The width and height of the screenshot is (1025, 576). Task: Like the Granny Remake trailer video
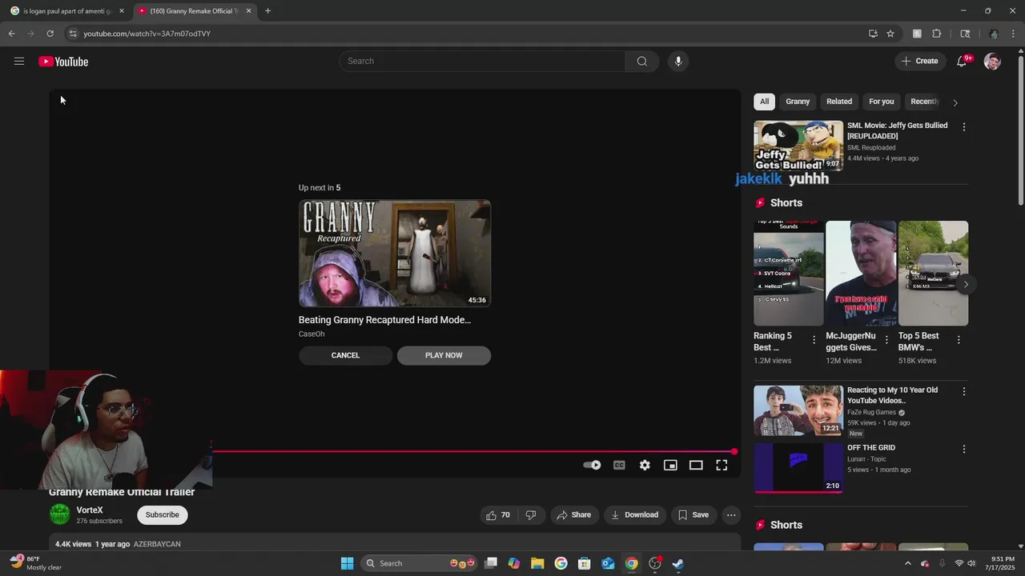pos(498,515)
